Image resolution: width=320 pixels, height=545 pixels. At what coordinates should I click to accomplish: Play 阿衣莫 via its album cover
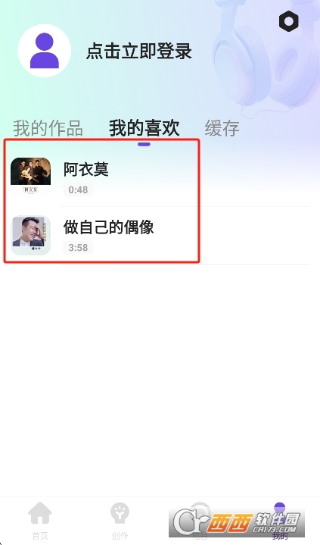tap(30, 177)
